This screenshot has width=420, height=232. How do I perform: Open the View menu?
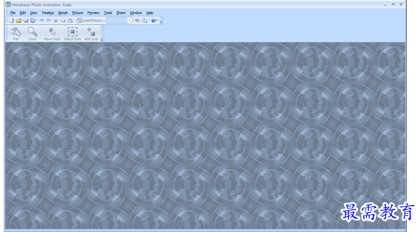pyautogui.click(x=33, y=13)
